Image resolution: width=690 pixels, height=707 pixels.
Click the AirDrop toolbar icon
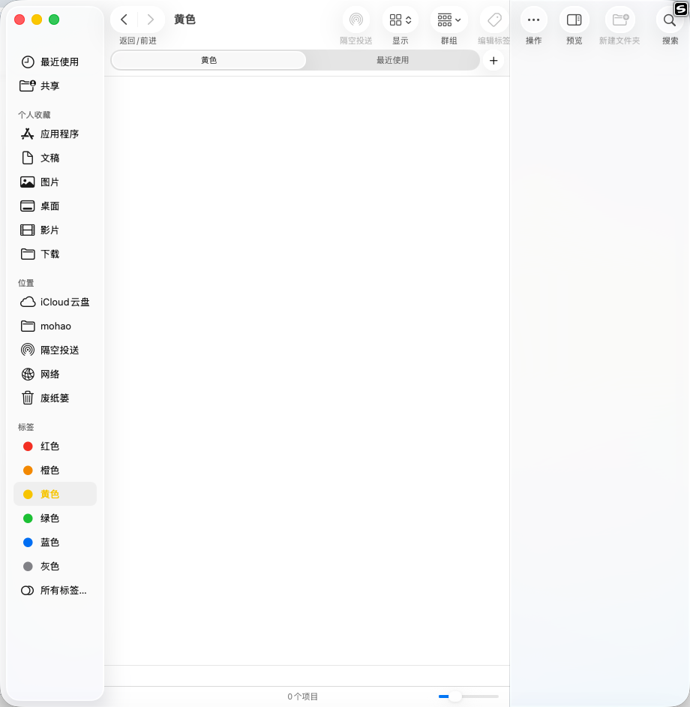pos(356,20)
